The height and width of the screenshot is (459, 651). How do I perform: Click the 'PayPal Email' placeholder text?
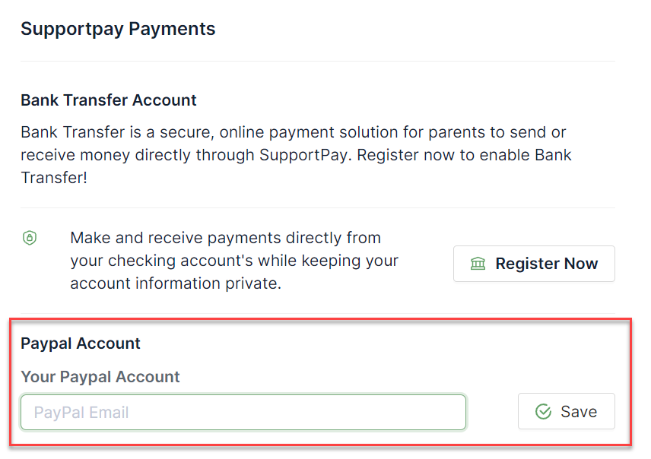tap(81, 413)
